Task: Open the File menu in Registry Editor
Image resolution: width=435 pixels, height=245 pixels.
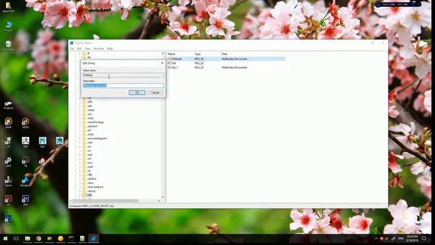Action: click(x=72, y=48)
